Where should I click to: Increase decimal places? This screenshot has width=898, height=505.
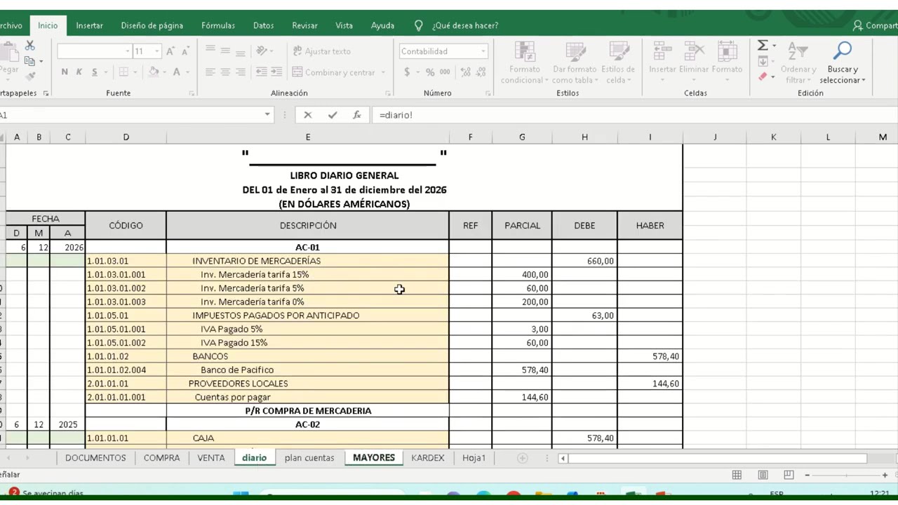point(464,72)
